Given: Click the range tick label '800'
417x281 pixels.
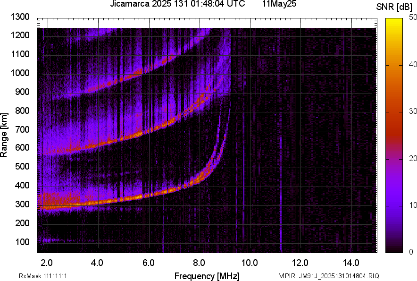Looking at the screenshot, I should pos(22,111).
